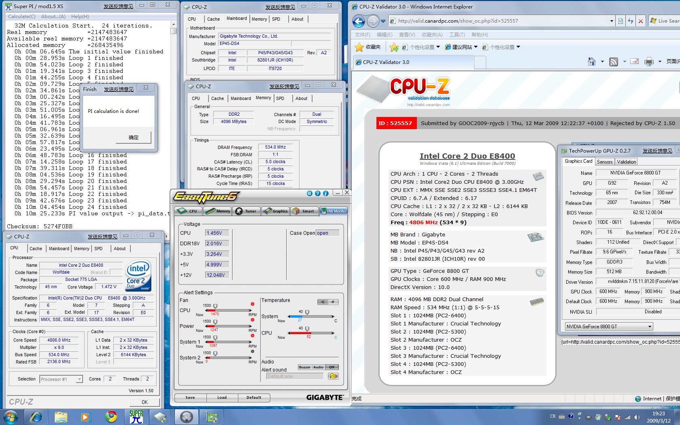Expand IE home button dropdown arrow
The width and height of the screenshot is (680, 425).
point(602,62)
